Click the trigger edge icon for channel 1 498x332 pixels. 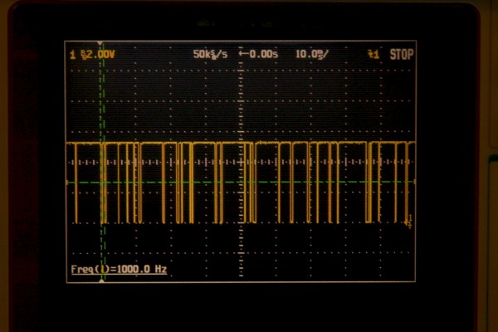(373, 55)
